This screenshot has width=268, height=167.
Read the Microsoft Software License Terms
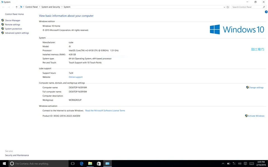tap(105, 110)
